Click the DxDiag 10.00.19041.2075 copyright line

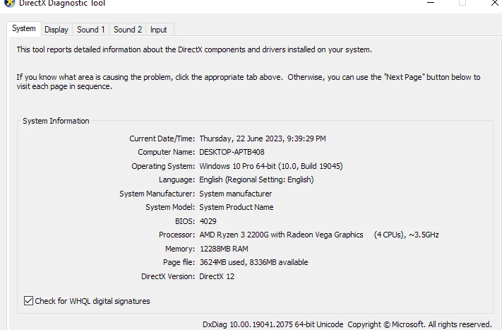pos(347,324)
